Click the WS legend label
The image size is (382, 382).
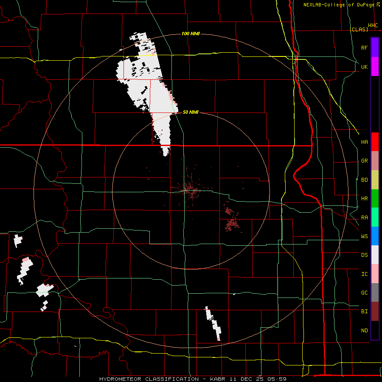pyautogui.click(x=364, y=236)
